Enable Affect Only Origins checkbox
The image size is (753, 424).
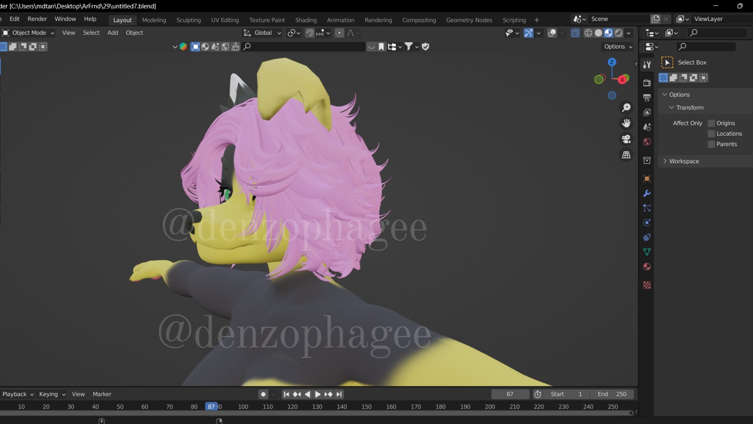(711, 123)
